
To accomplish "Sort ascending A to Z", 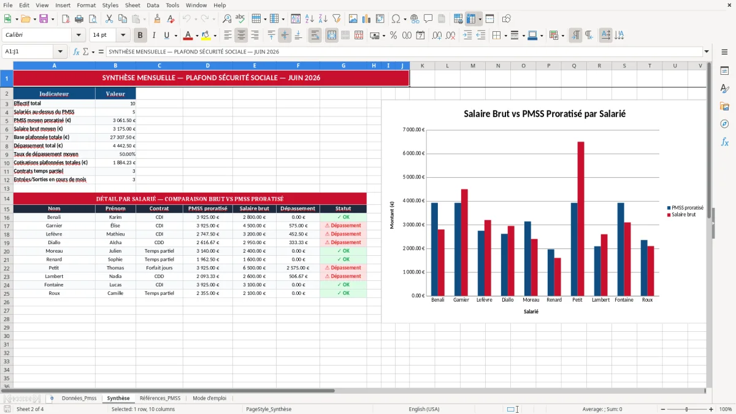I will pyautogui.click(x=309, y=19).
